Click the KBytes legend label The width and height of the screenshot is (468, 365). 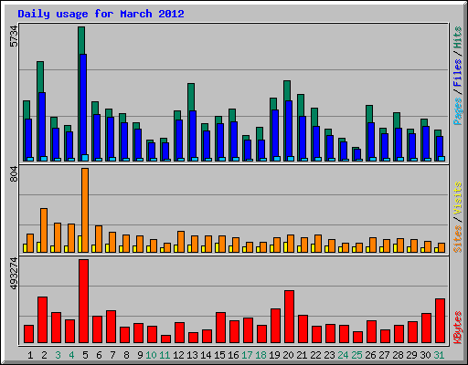457,328
